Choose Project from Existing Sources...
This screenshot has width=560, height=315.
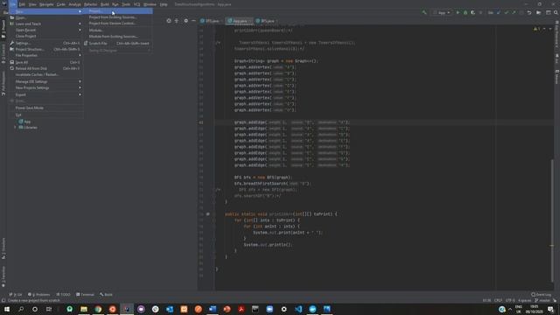click(x=118, y=17)
